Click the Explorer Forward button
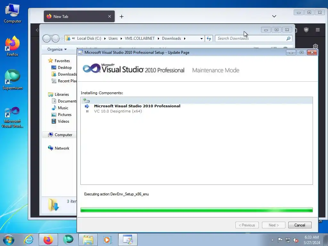The image size is (328, 246). (x=55, y=38)
